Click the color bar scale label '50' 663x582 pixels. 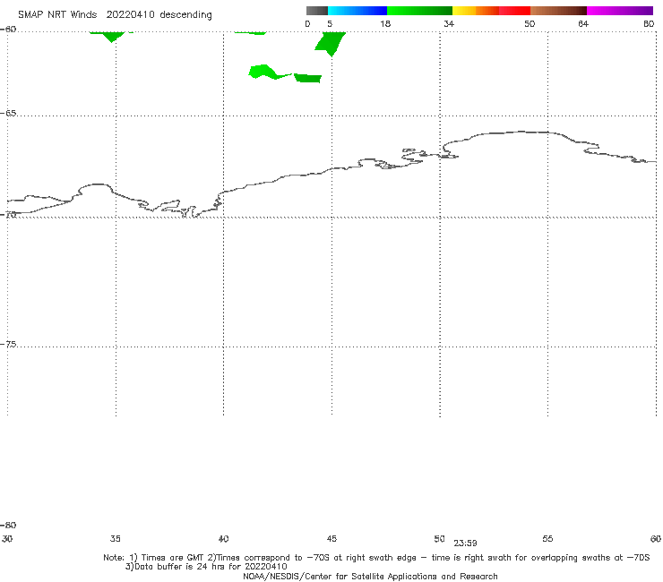(530, 23)
